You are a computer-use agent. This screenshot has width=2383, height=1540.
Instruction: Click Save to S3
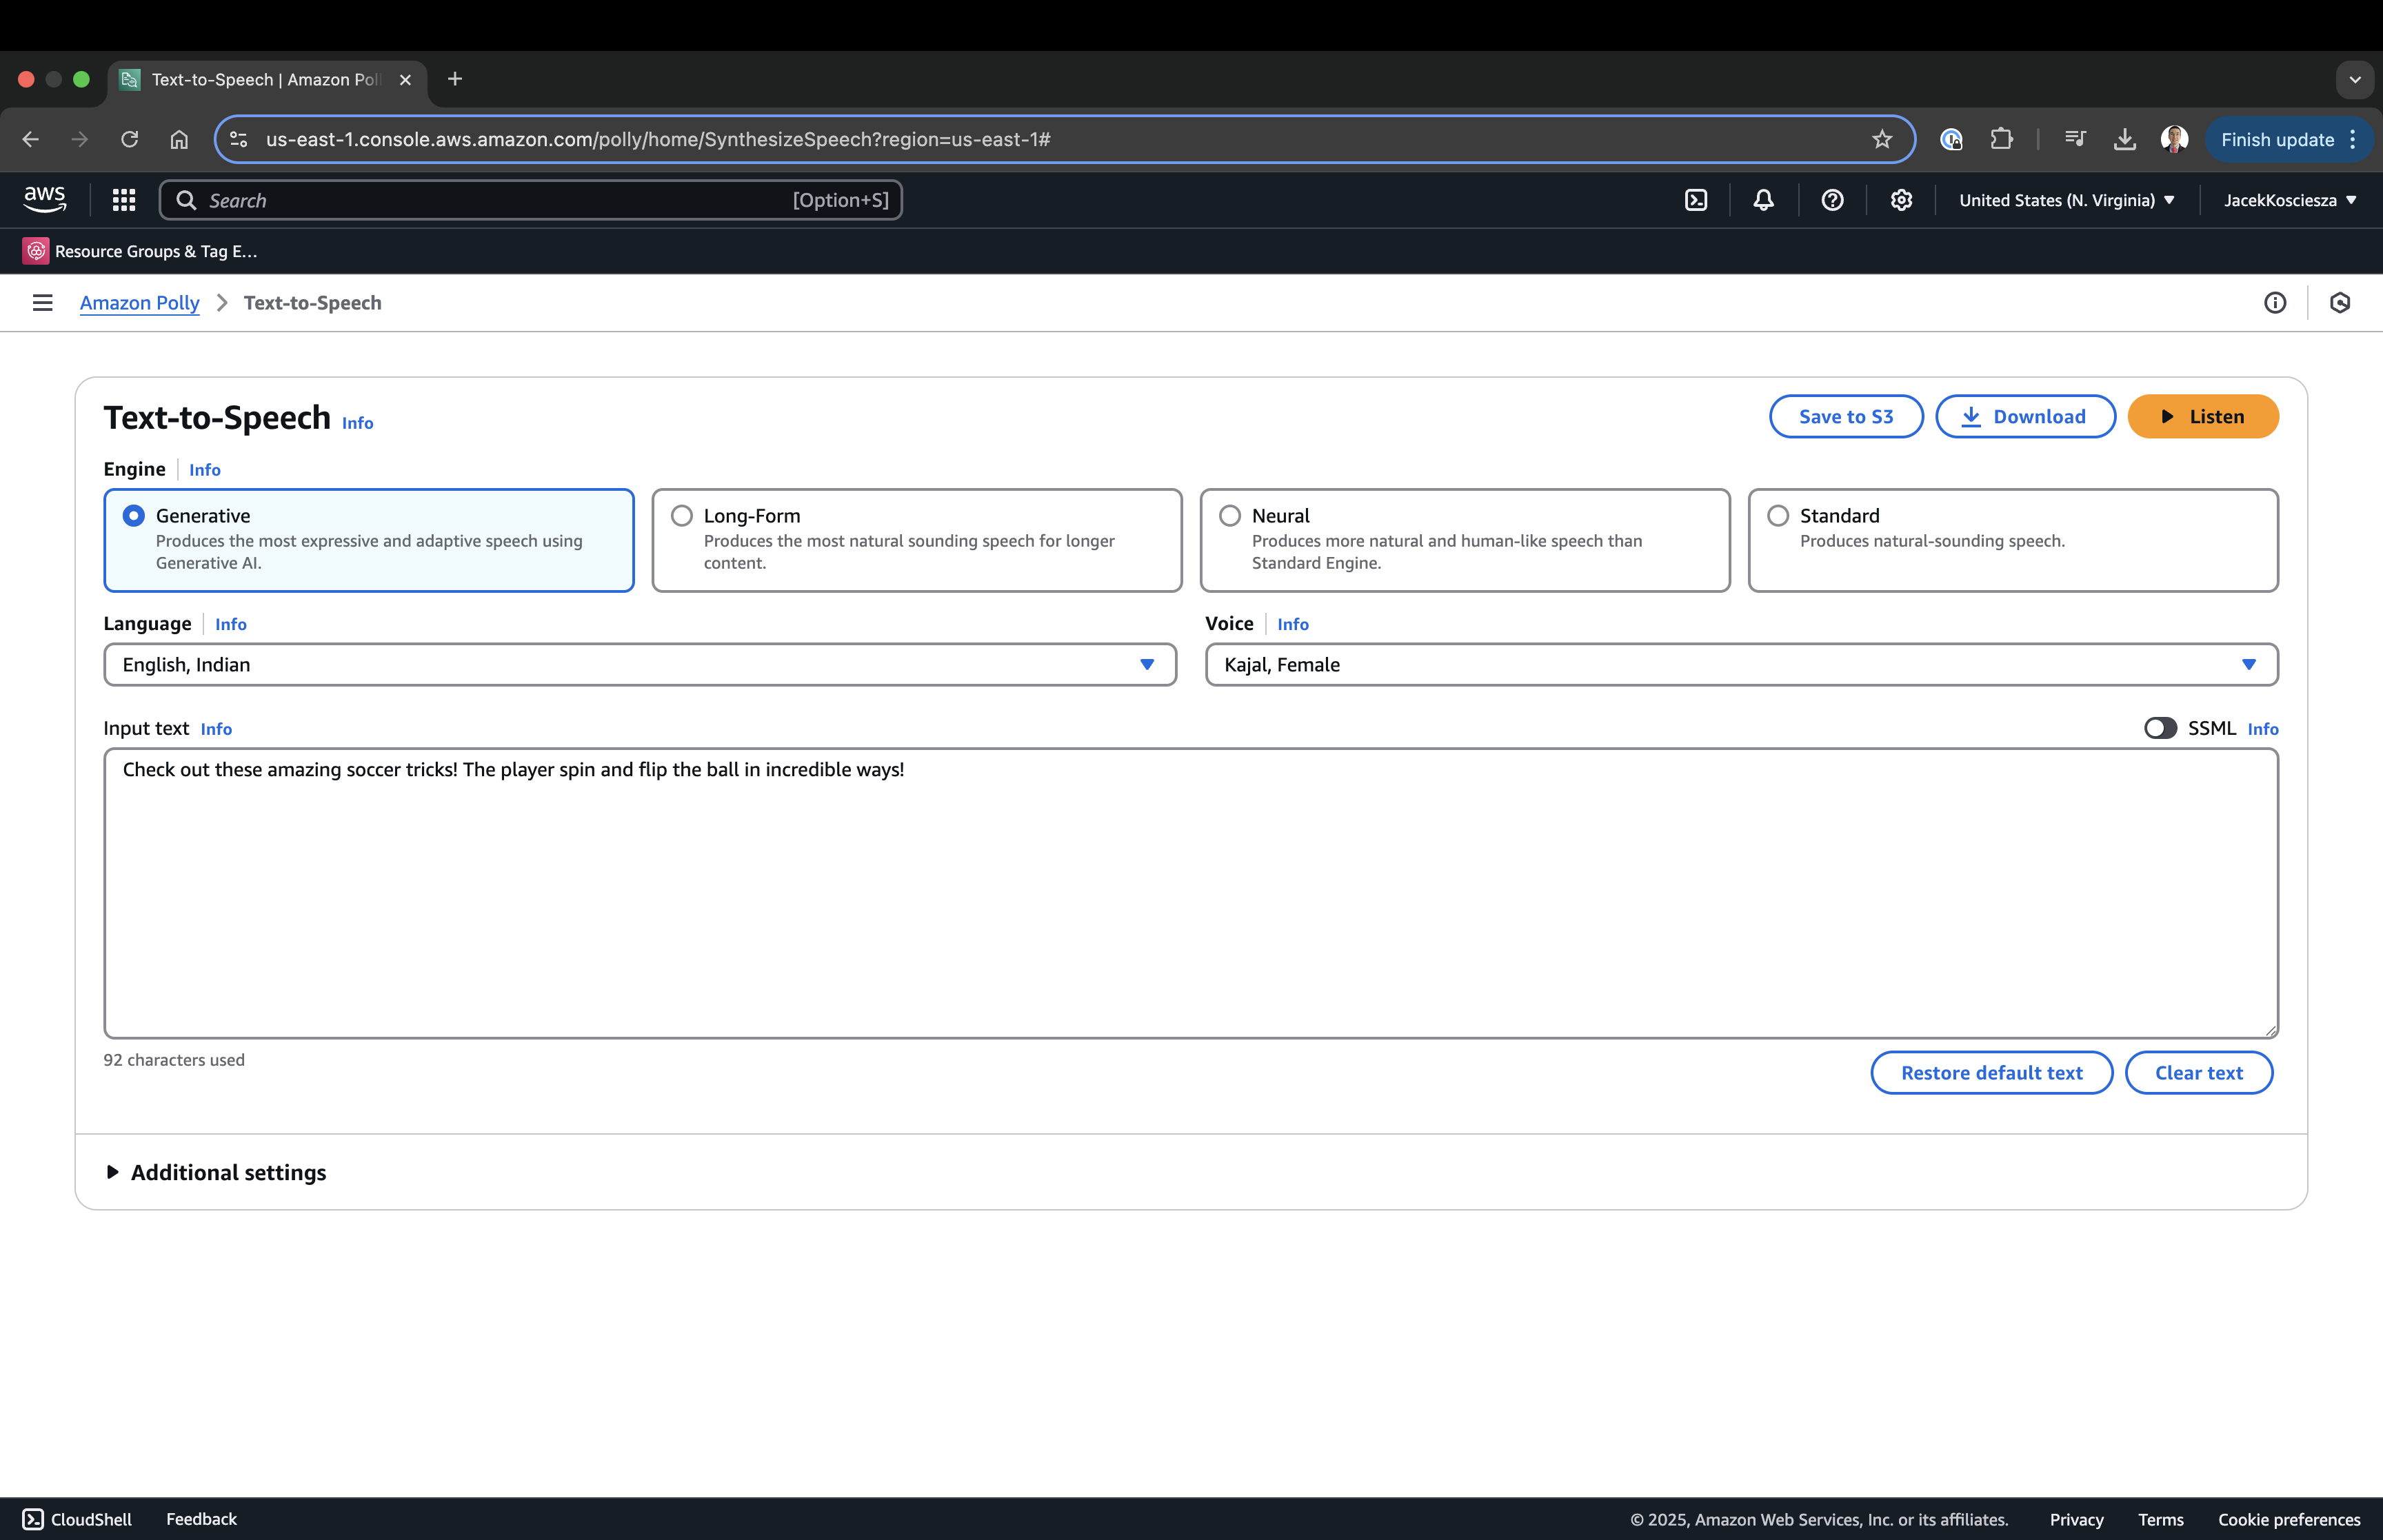pyautogui.click(x=1846, y=416)
